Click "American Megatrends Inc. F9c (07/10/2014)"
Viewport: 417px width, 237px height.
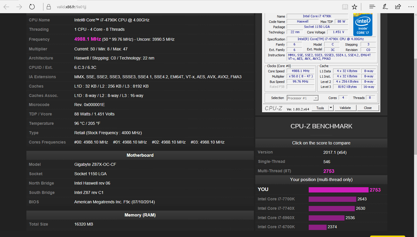[114, 202]
